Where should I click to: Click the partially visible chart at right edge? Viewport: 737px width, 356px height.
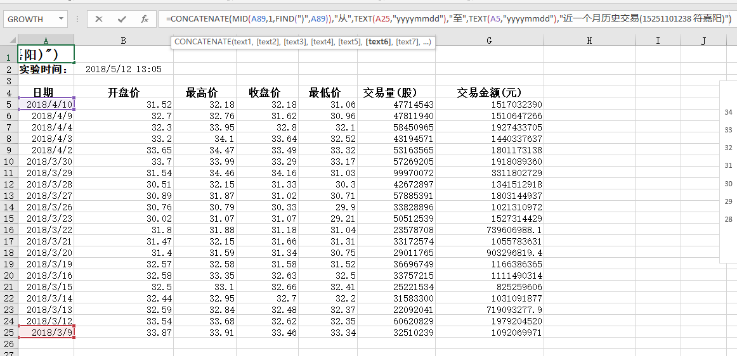pos(727,171)
